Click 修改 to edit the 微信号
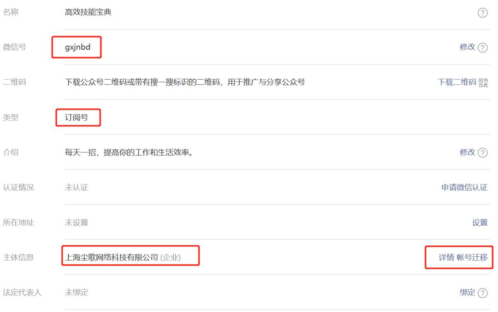The height and width of the screenshot is (312, 498). pyautogui.click(x=468, y=47)
